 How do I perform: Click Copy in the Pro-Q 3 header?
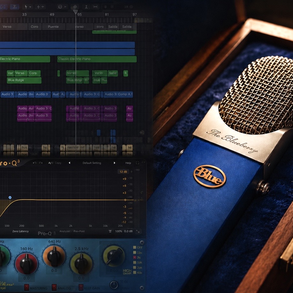(x=58, y=163)
